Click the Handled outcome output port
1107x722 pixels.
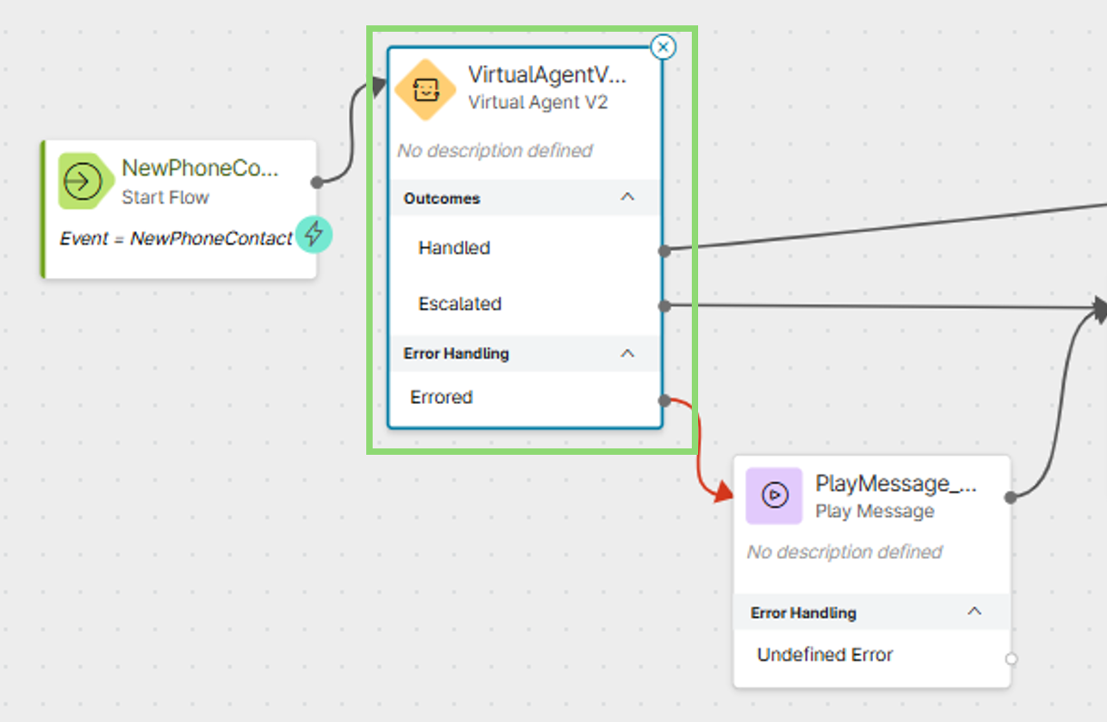[665, 251]
